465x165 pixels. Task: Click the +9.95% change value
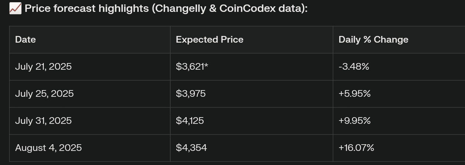pyautogui.click(x=354, y=121)
